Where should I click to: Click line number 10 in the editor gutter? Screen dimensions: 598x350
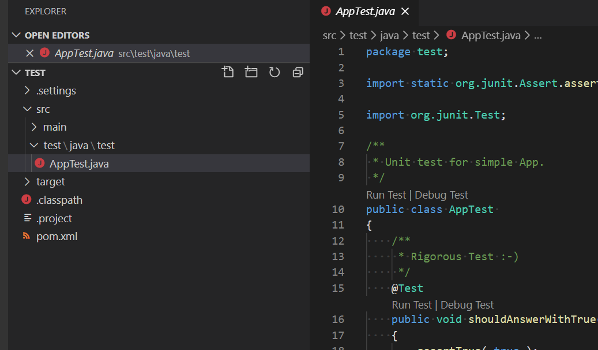click(x=338, y=209)
